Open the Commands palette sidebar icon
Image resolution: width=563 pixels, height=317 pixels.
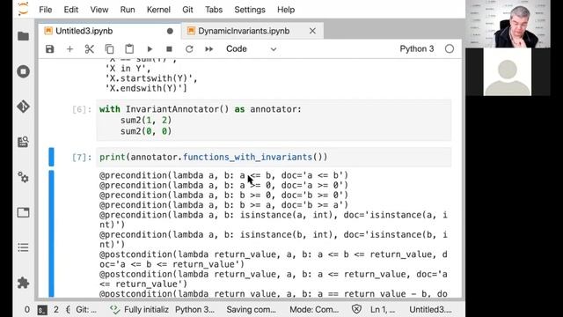pos(24,142)
